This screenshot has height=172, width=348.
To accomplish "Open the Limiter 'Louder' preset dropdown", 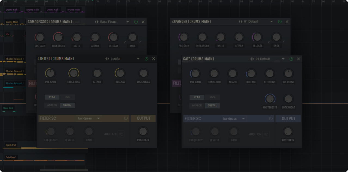I will pyautogui.click(x=138, y=59).
